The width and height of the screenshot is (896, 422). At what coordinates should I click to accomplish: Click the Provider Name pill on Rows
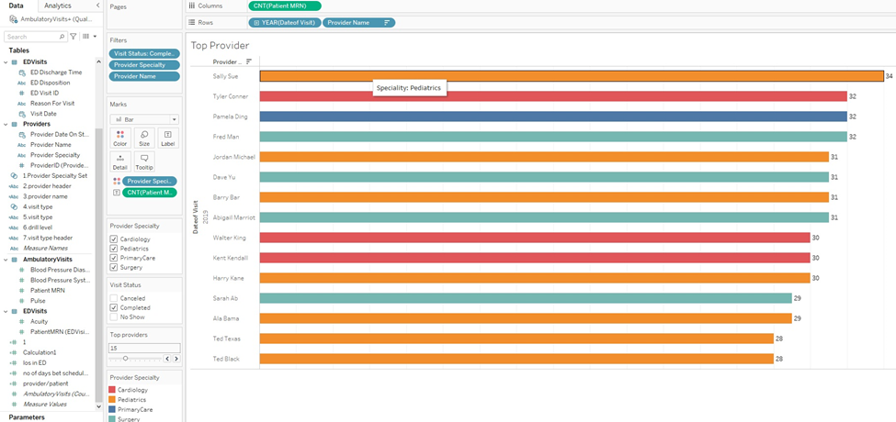[x=358, y=23]
